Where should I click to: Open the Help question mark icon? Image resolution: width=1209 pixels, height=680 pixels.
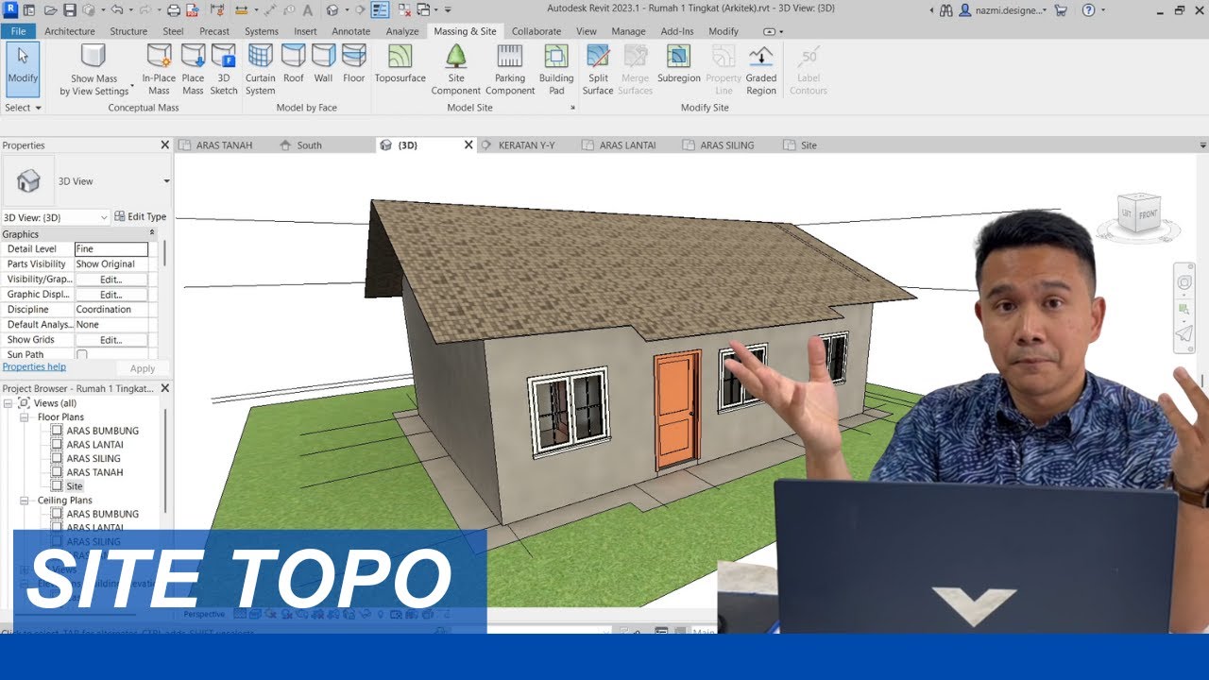click(1089, 10)
